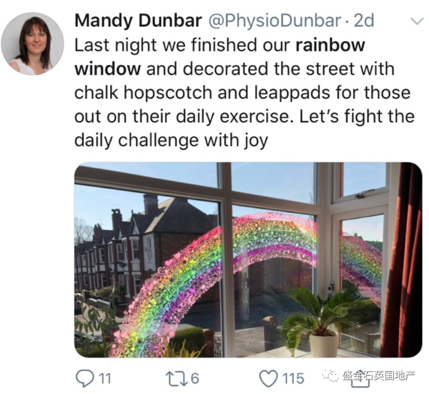Open Mandy Dunbar's profile picture

pyautogui.click(x=32, y=43)
